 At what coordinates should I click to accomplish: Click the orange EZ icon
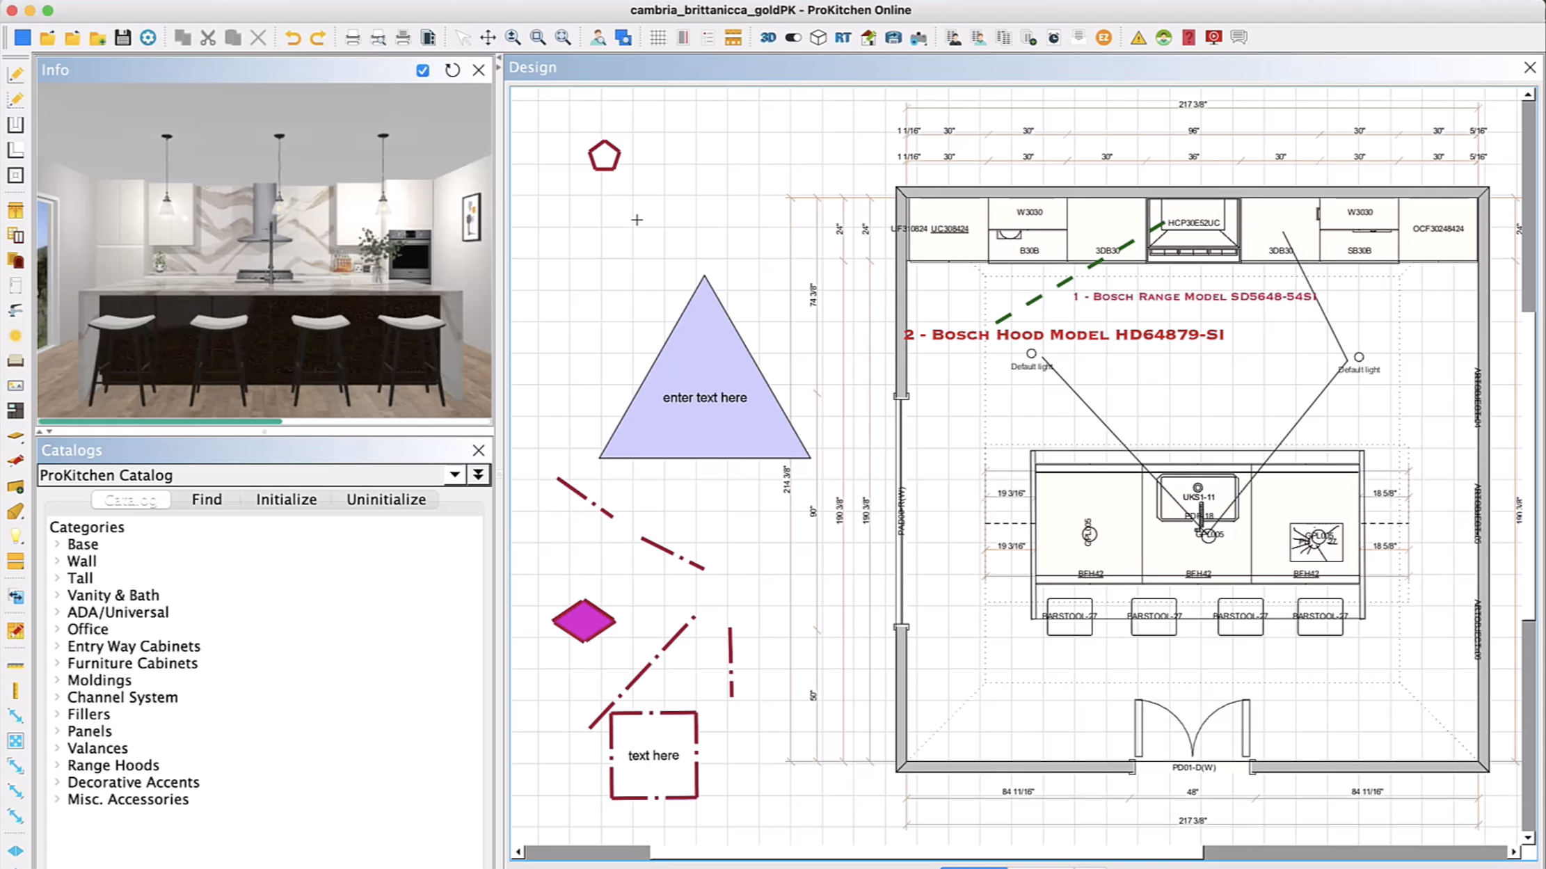point(1103,38)
